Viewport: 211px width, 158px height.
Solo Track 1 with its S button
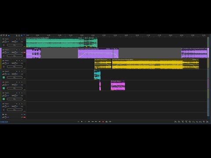click(x=19, y=39)
